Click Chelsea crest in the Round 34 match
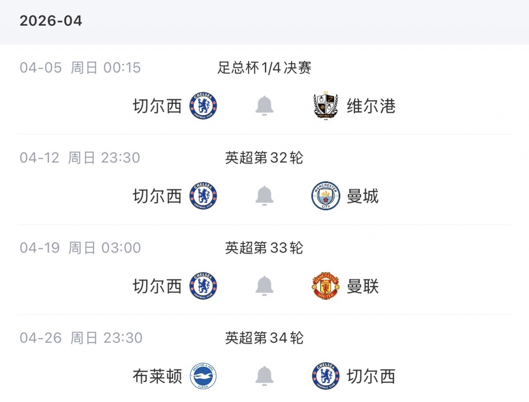This screenshot has height=402, width=529. pos(326,376)
